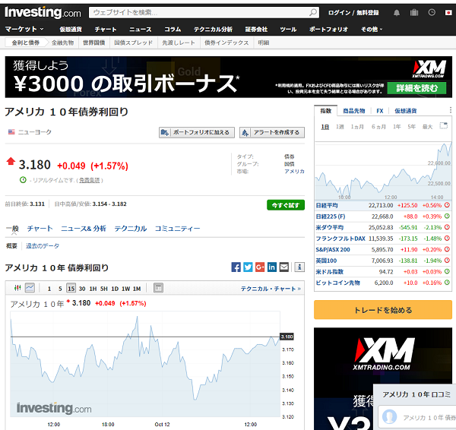Open the 免責条項 disclaimer link
The width and height of the screenshot is (456, 430).
(90, 180)
